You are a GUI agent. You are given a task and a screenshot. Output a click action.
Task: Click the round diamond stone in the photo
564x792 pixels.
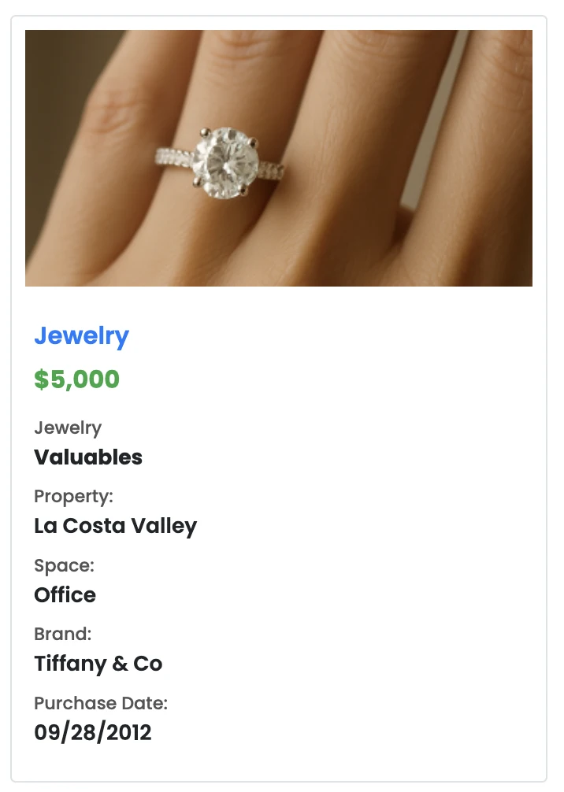221,162
